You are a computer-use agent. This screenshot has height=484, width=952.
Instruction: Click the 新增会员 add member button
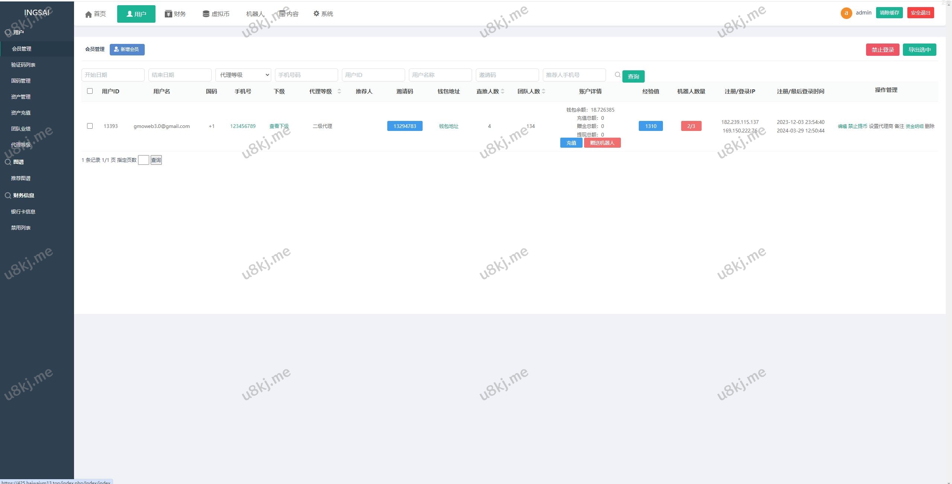point(127,49)
